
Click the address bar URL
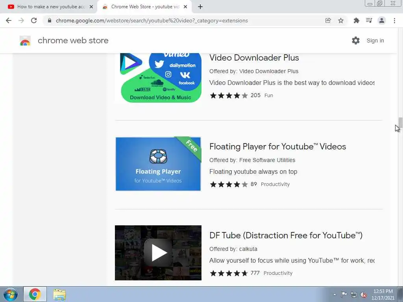click(x=152, y=20)
